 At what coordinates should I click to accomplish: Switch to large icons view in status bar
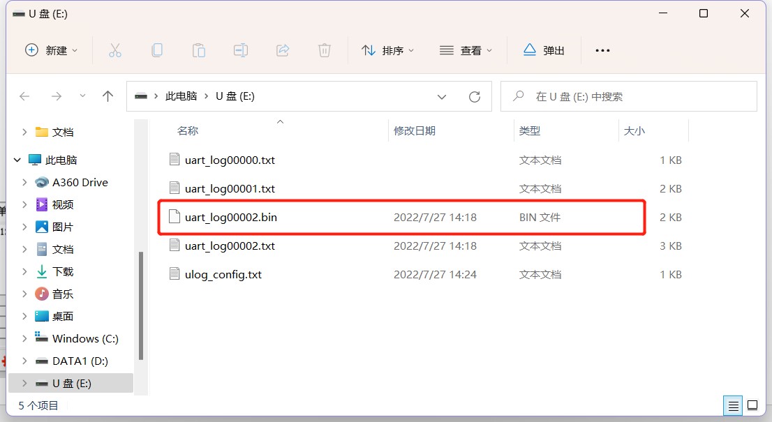point(752,406)
